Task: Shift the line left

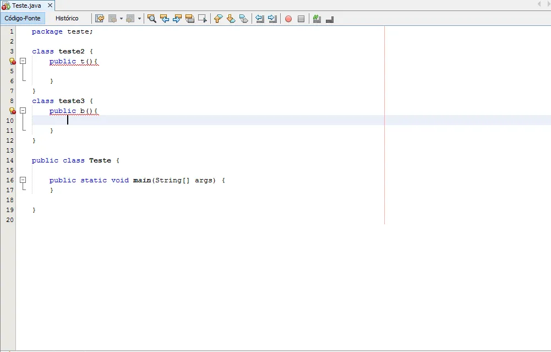Action: pyautogui.click(x=260, y=19)
